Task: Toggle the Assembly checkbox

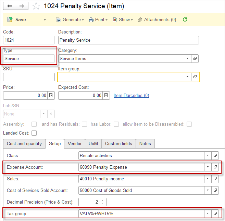Action: (34, 124)
